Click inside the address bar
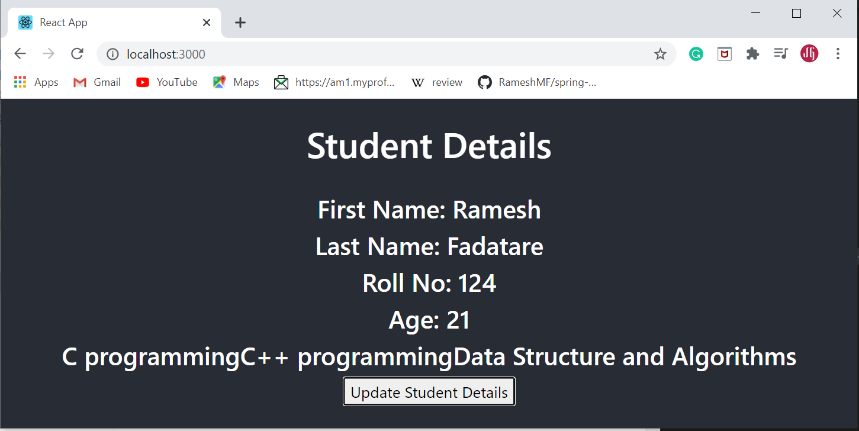The height and width of the screenshot is (431, 859). [296, 54]
